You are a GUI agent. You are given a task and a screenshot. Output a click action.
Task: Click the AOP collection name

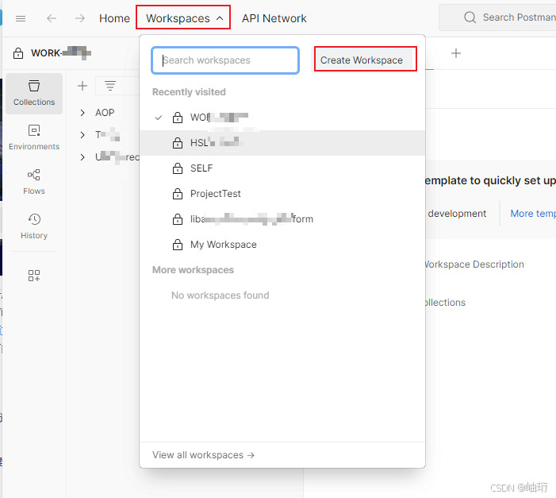pos(105,113)
